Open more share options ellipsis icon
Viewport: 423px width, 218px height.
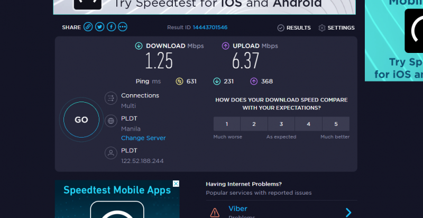(123, 27)
